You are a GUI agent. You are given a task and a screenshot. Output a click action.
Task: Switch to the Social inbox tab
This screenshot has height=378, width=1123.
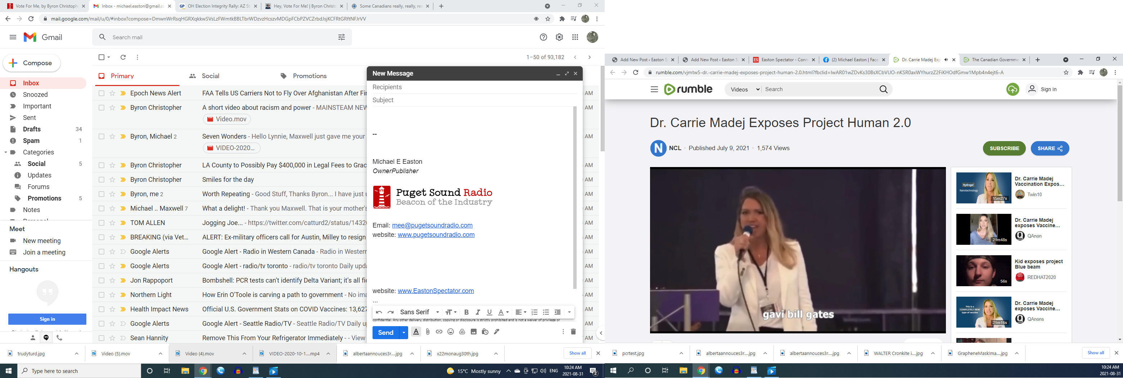click(204, 76)
